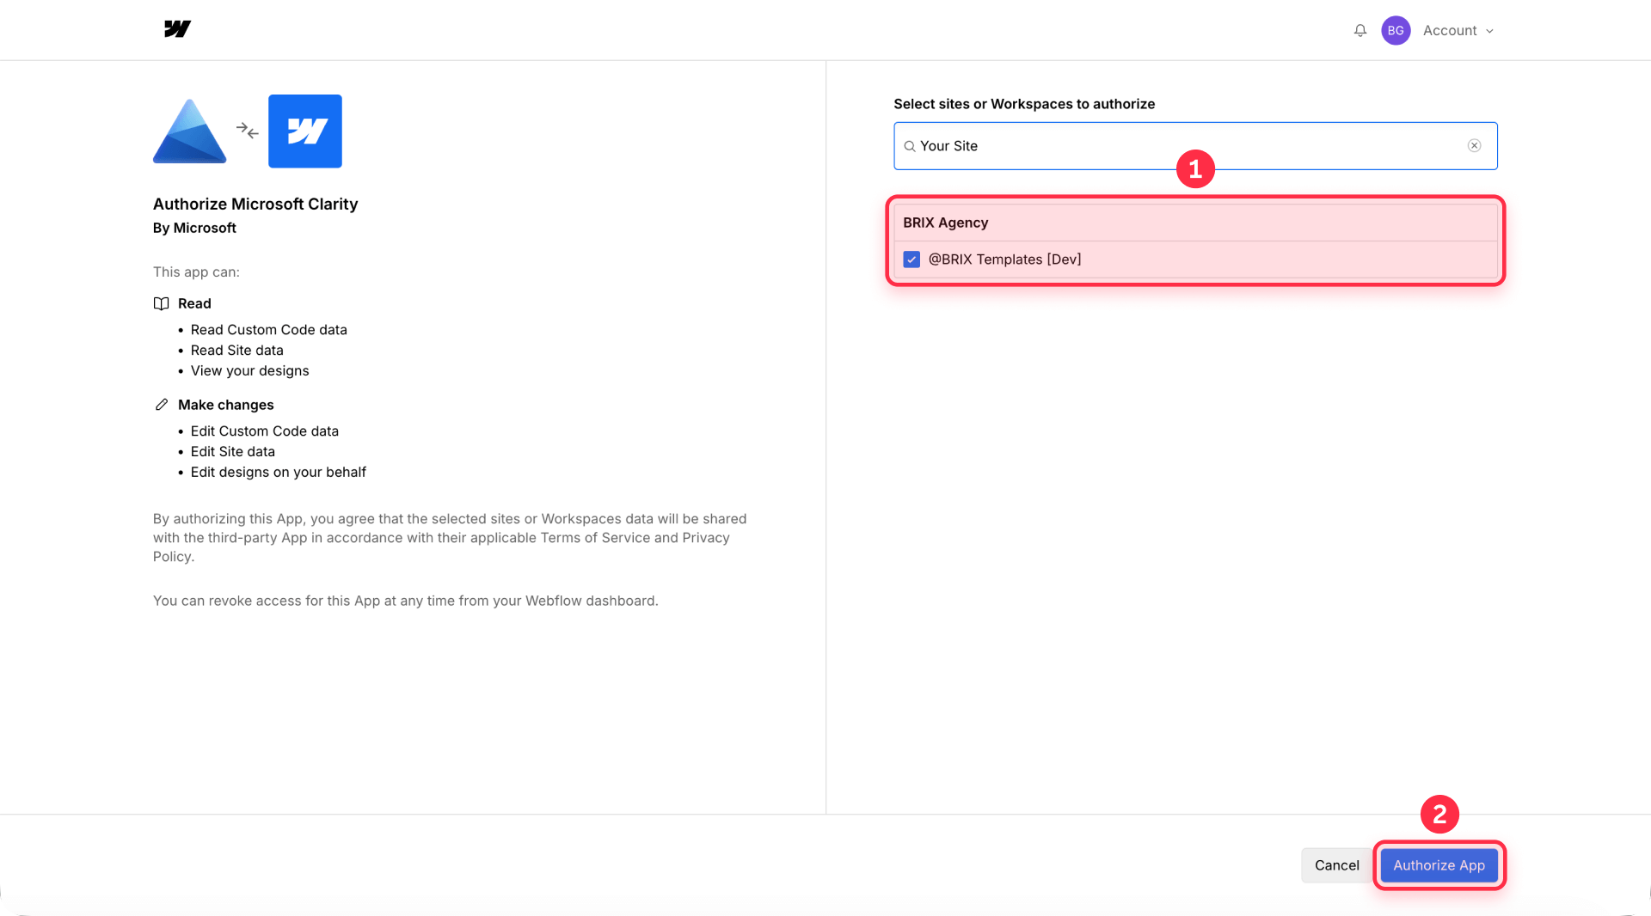Open the notifications bell
Image resolution: width=1651 pixels, height=916 pixels.
pos(1359,29)
